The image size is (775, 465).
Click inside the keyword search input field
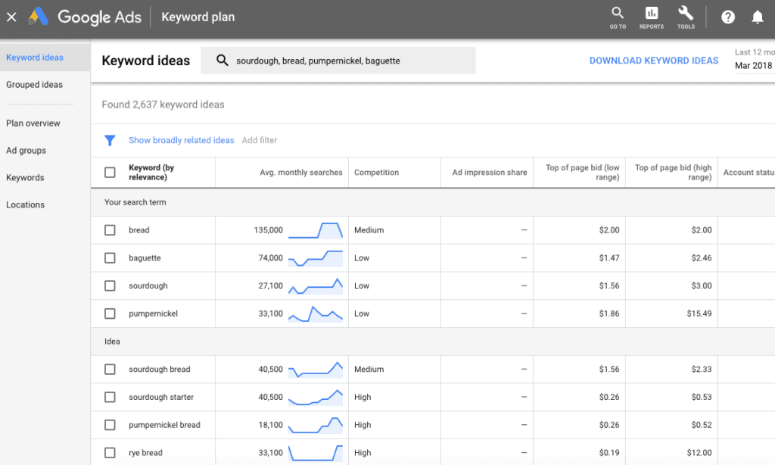coord(341,60)
